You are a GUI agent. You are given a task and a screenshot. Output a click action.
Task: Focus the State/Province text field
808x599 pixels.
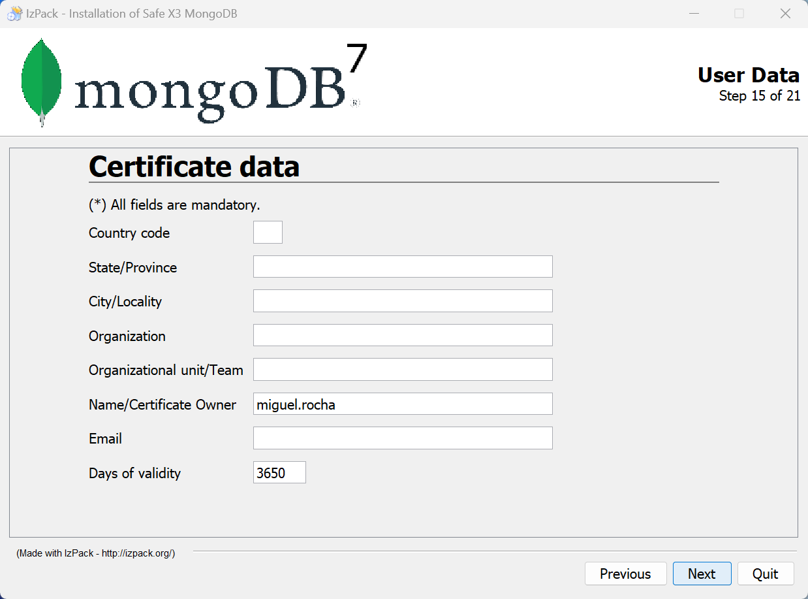pos(403,267)
